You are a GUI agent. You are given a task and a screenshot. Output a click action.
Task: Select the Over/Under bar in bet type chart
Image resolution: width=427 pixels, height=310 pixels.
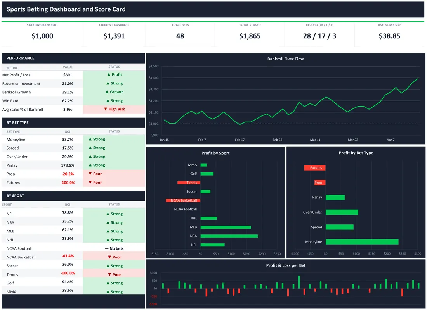[x=342, y=212]
